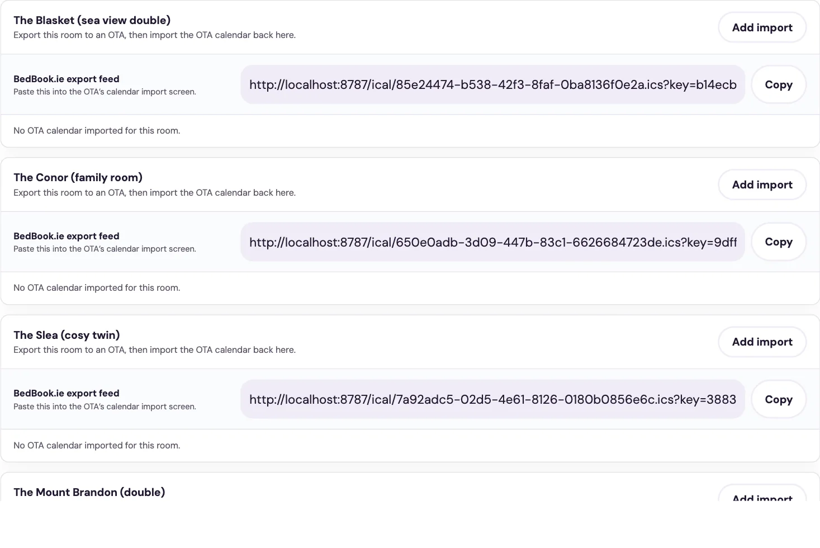
Task: Click The Mount Brandon (double) heading
Action: (x=89, y=492)
